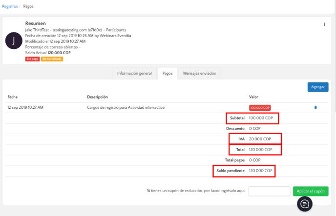Click the Valor column header

(x=253, y=97)
